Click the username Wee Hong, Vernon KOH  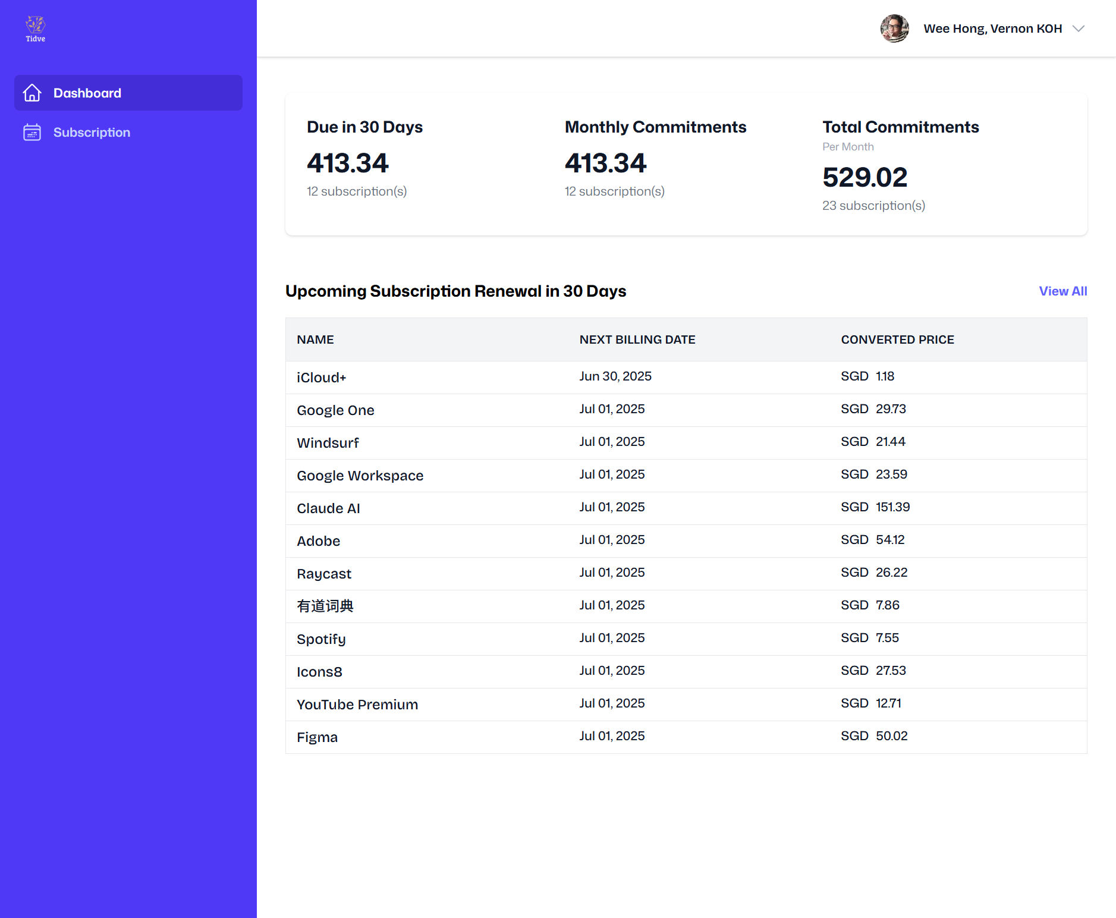point(992,29)
